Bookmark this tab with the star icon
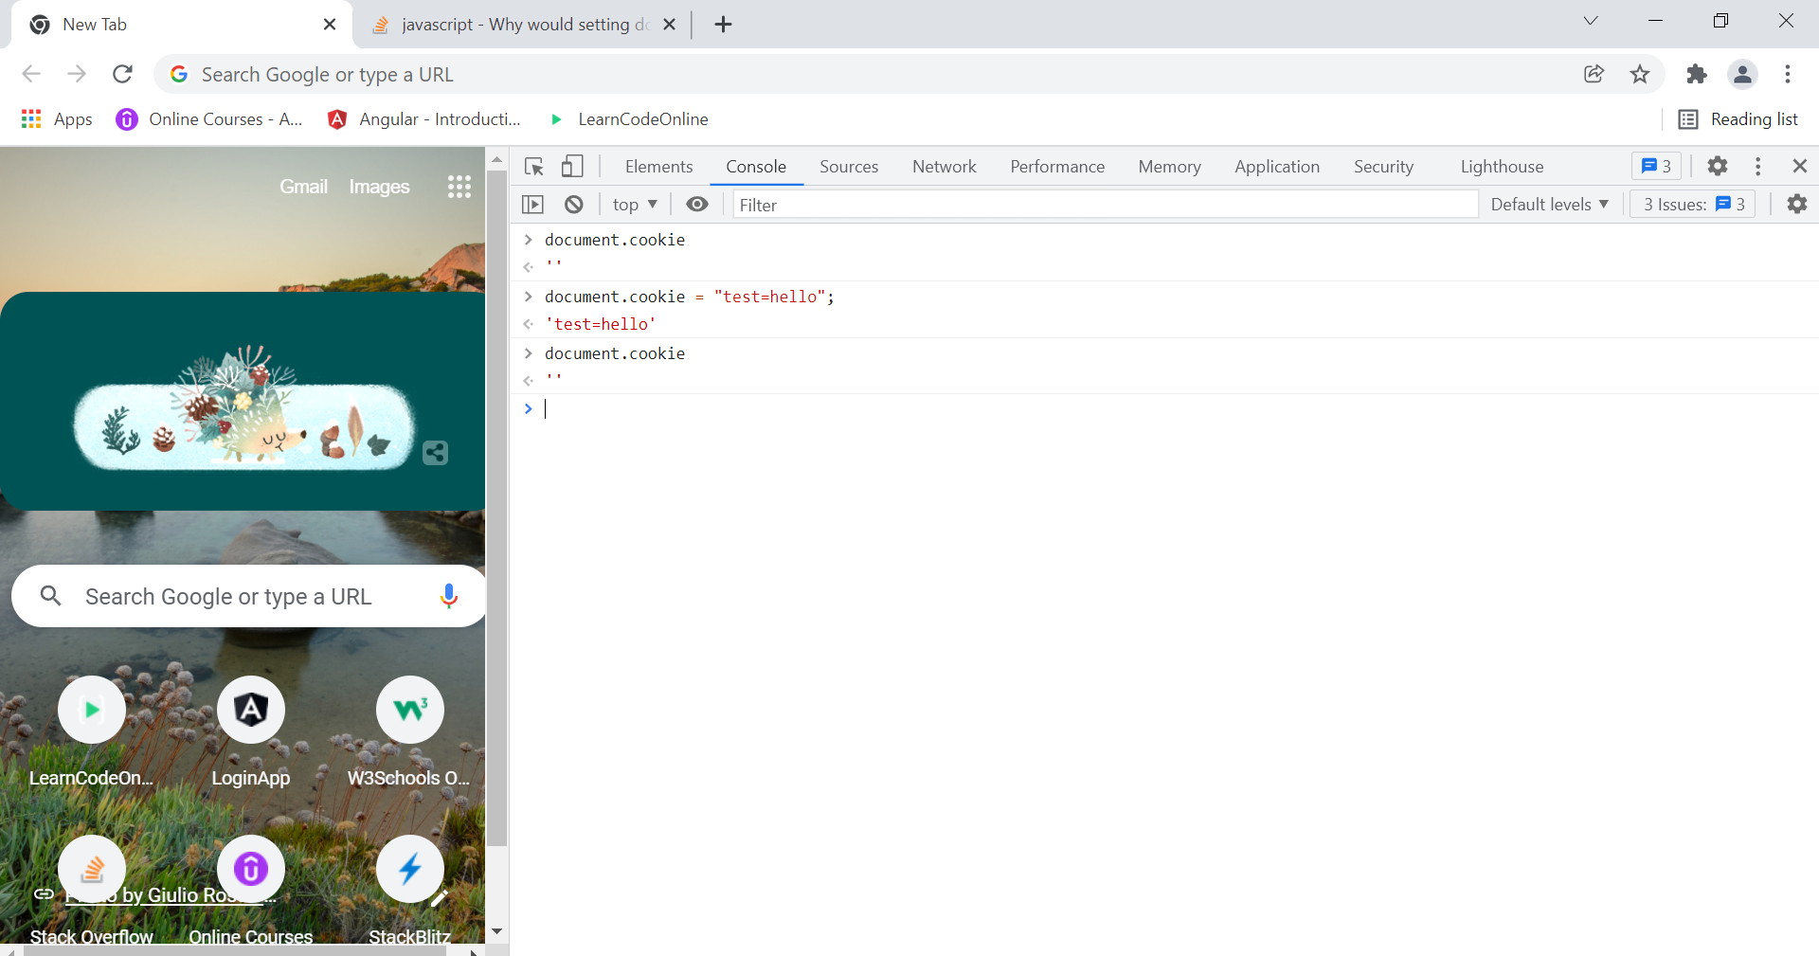Image resolution: width=1819 pixels, height=956 pixels. click(1640, 74)
